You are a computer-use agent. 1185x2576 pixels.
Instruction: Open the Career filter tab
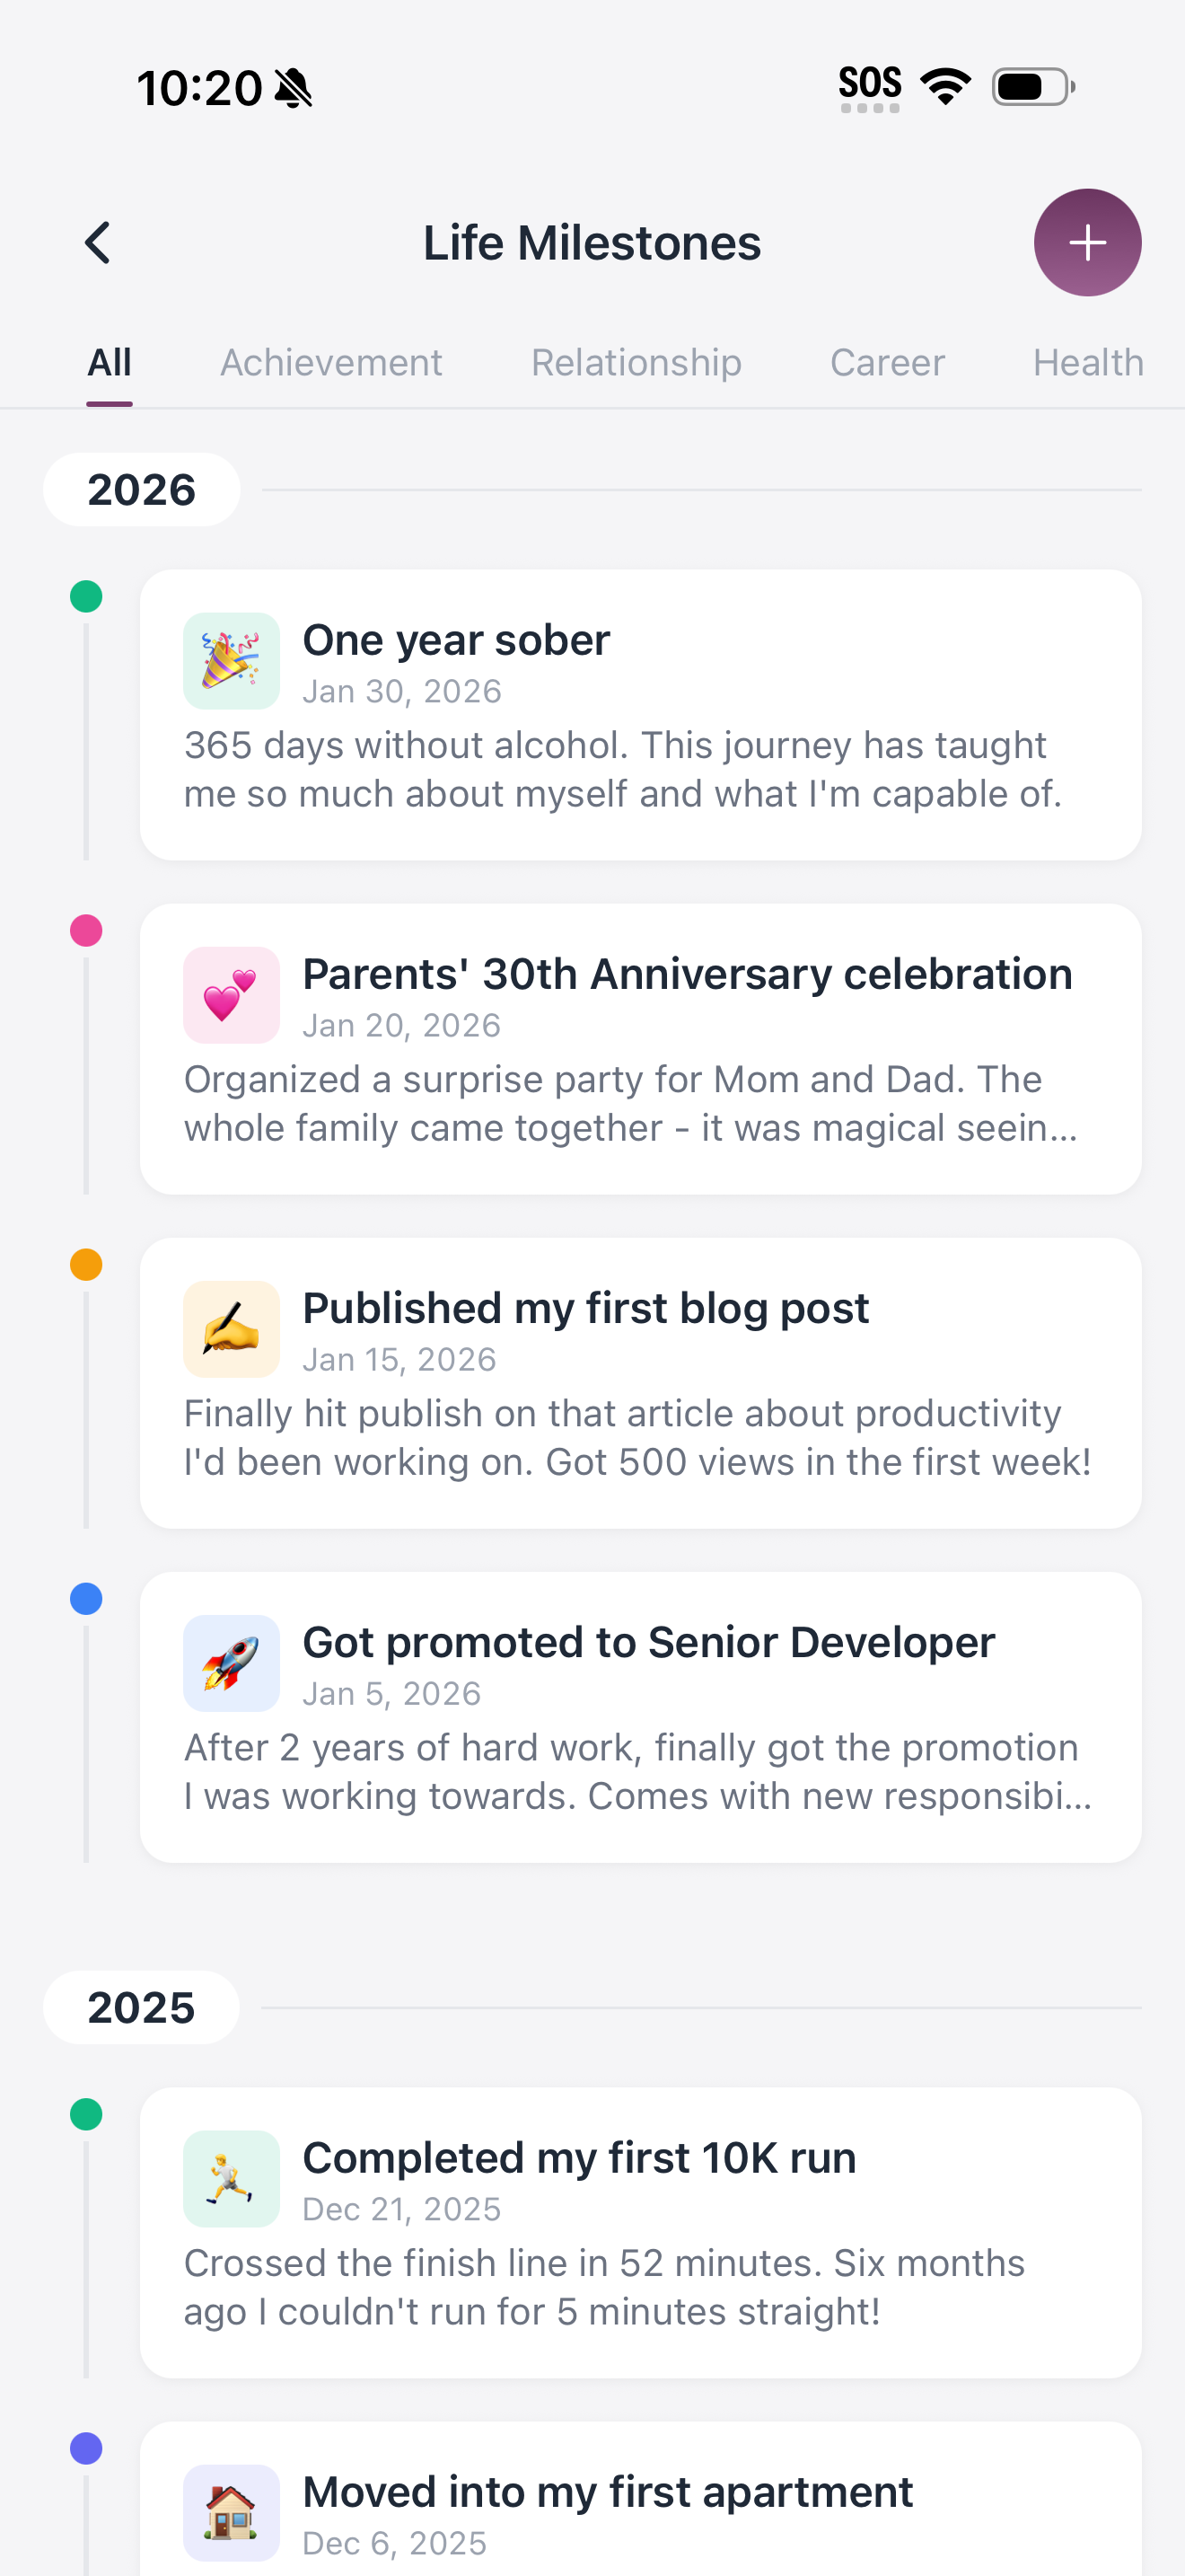(887, 363)
